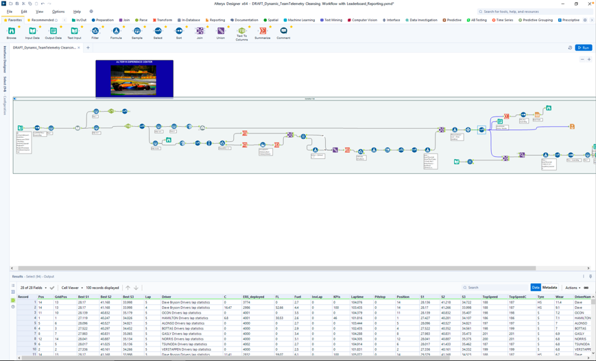
Task: Open a new workflow tab with plus
Action: tap(88, 48)
